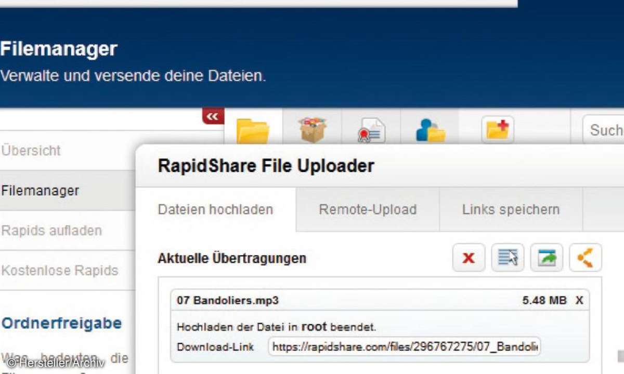Remove the 07 Bandoliers.mp3 upload entry
Viewport: 624px width, 374px height.
579,300
